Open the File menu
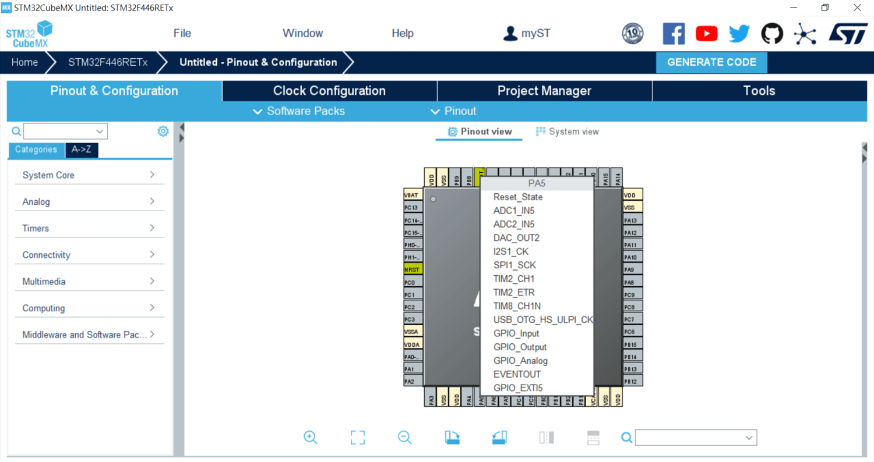Viewport: 874px width, 462px height. 182,33
